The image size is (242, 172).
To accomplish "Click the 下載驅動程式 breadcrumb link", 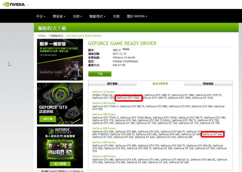I will (x=56, y=36).
